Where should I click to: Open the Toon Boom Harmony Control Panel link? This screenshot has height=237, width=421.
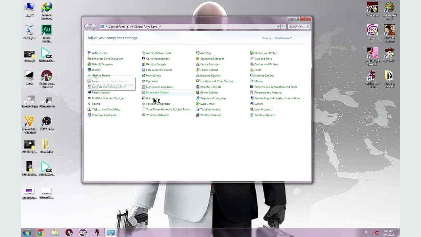(169, 110)
